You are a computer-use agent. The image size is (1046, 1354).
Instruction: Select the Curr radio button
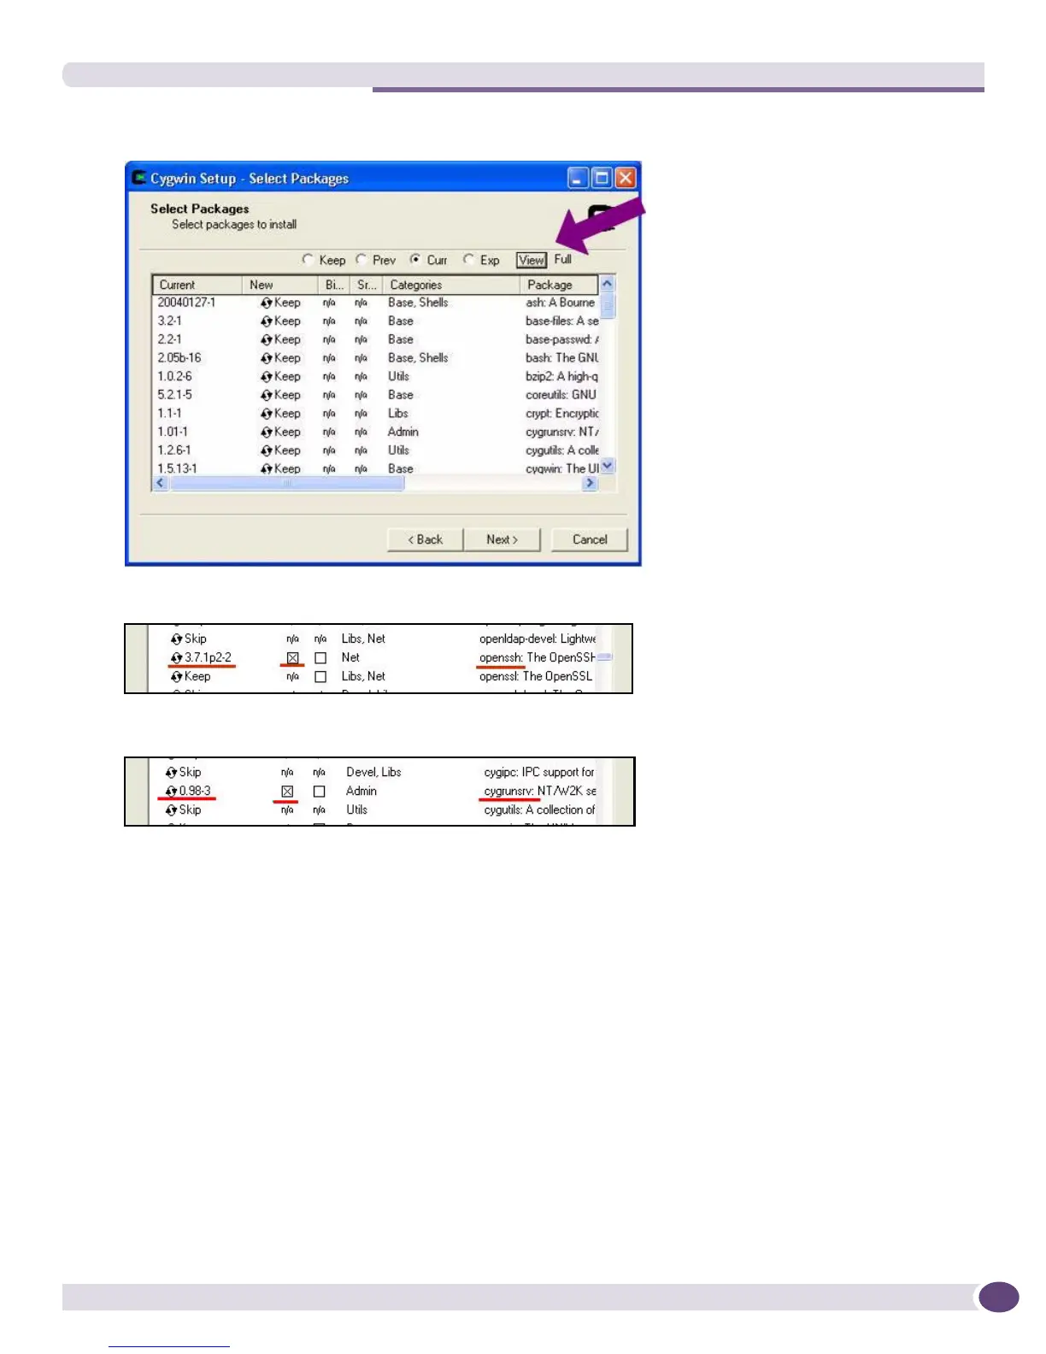click(415, 259)
